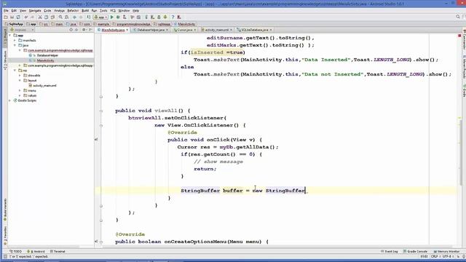Click the Forward navigation arrow icon
The image size is (466, 262).
pos(81,17)
